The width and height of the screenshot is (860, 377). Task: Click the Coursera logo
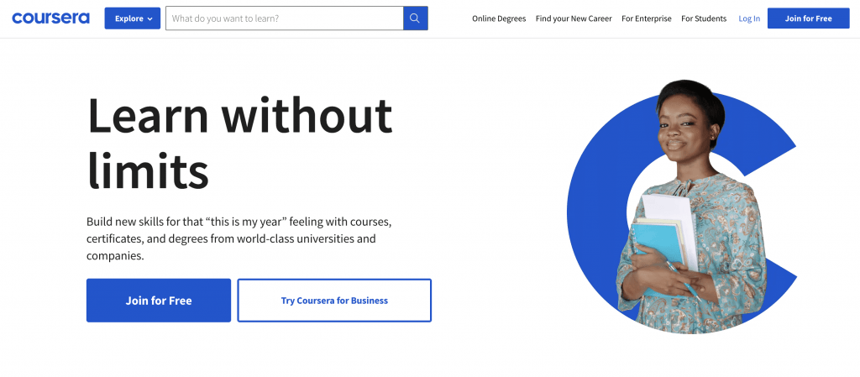50,18
